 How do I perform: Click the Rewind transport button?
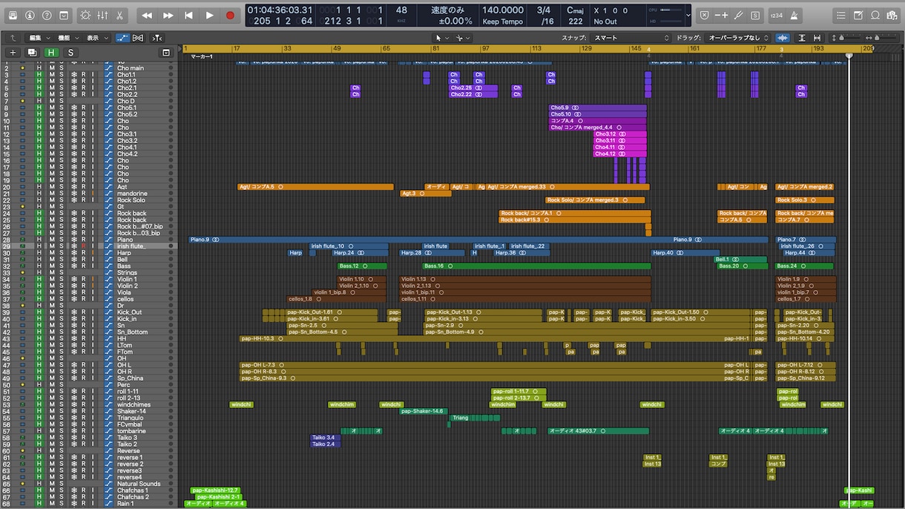(147, 15)
